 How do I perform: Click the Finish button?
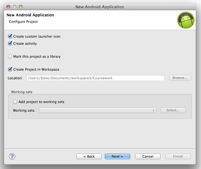coord(178,156)
